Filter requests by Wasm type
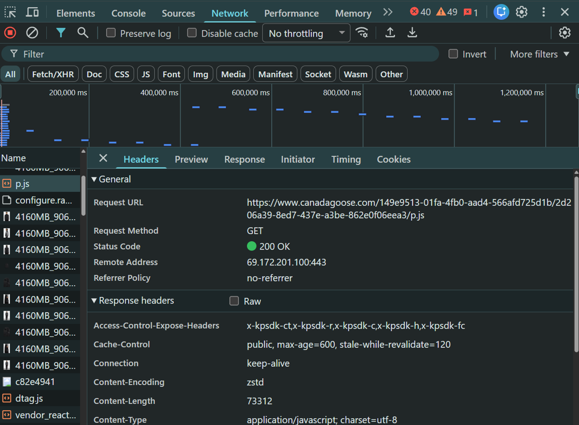The width and height of the screenshot is (579, 425). (x=356, y=74)
